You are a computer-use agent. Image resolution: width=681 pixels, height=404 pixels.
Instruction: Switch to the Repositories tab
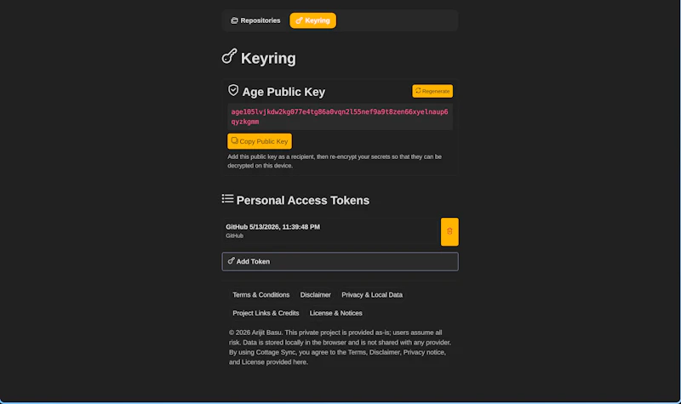(x=255, y=20)
